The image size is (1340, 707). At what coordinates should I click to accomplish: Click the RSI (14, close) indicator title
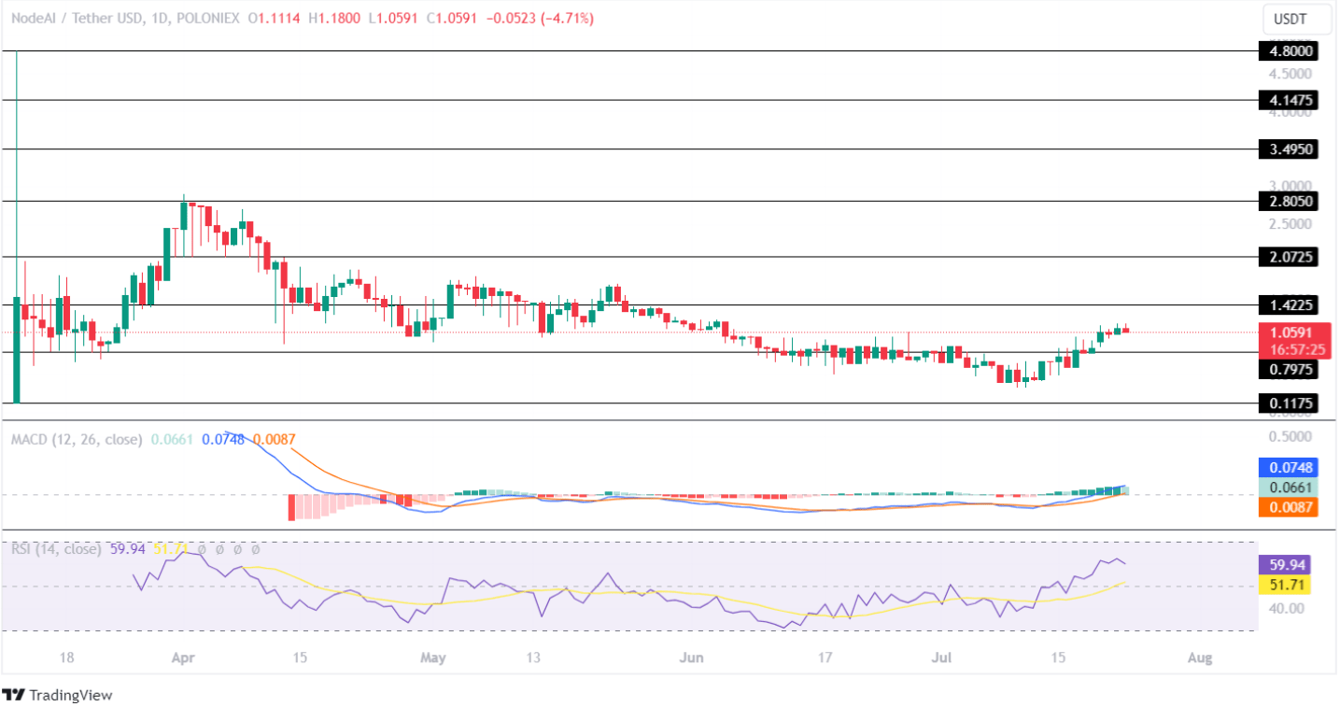pos(56,549)
